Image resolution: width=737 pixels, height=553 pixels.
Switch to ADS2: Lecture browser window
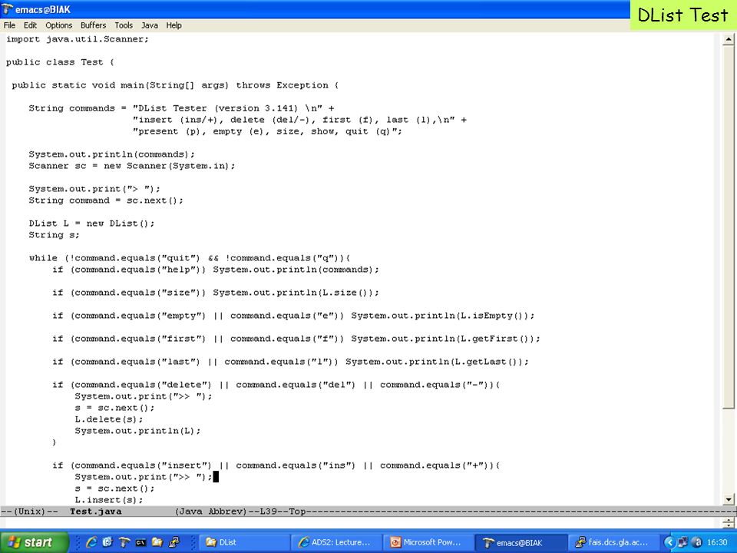(336, 542)
